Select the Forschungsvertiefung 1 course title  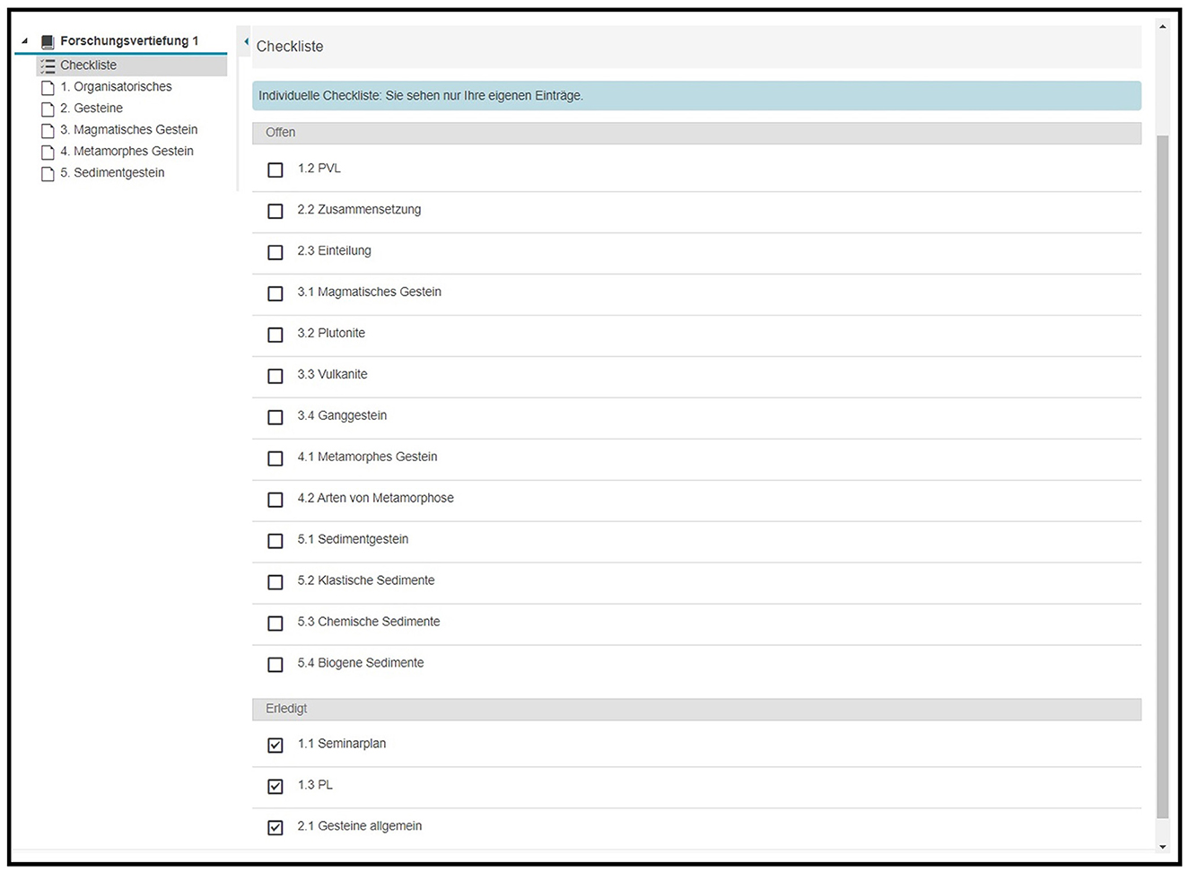click(x=129, y=41)
